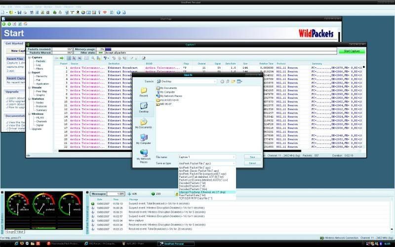Open Desktop shortcut in Save dialog sidebar

(144, 107)
